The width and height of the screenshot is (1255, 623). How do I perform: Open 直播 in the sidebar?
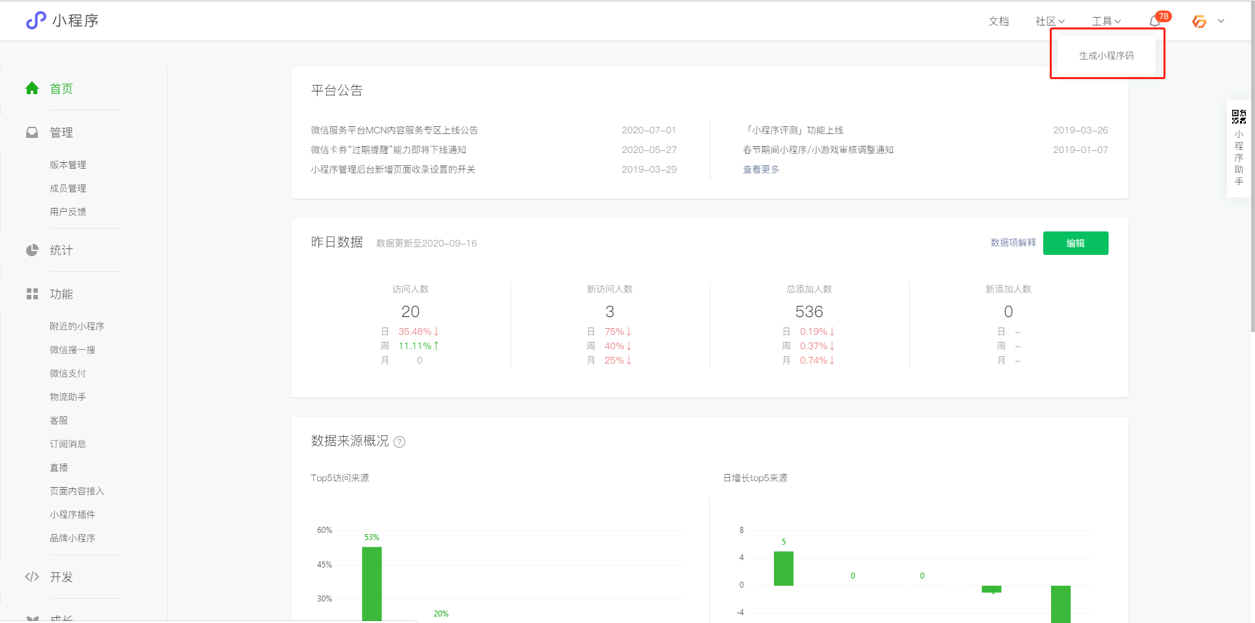coord(59,467)
